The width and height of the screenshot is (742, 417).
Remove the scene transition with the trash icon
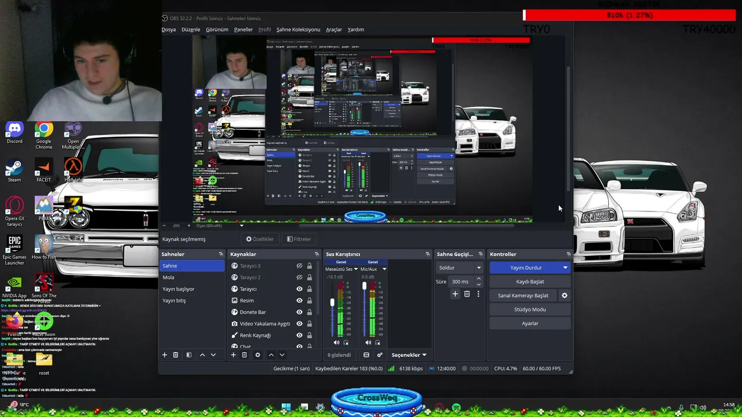[467, 294]
